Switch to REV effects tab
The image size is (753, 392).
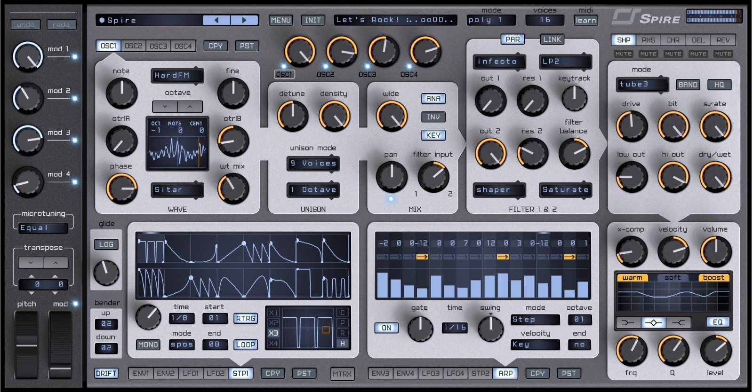[723, 40]
